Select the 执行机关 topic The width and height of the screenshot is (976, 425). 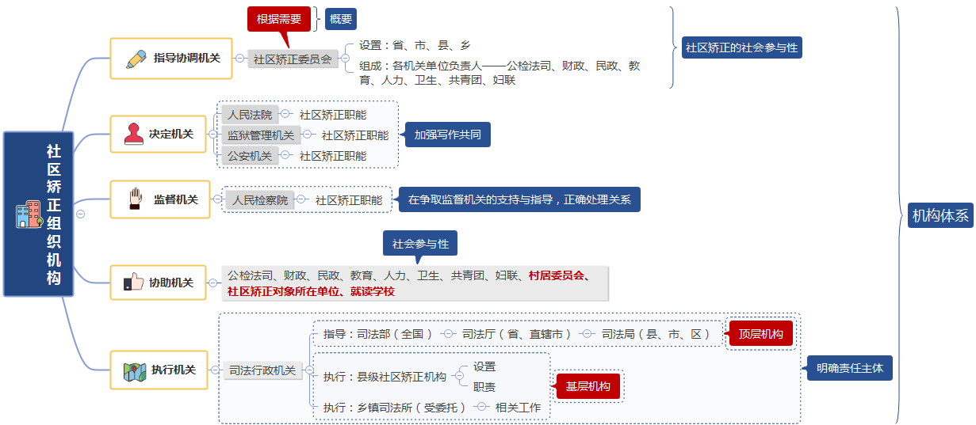click(159, 370)
